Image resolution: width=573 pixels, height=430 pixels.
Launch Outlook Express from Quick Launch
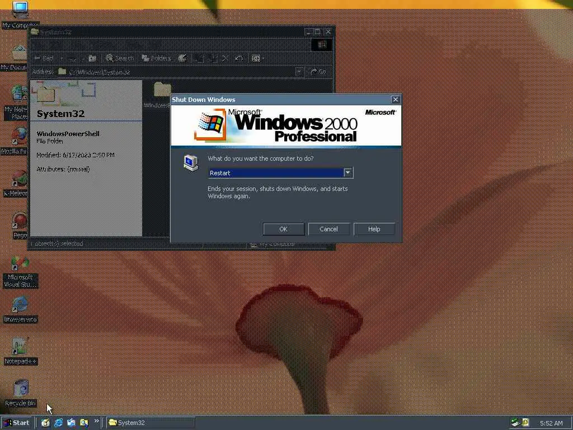pos(71,423)
